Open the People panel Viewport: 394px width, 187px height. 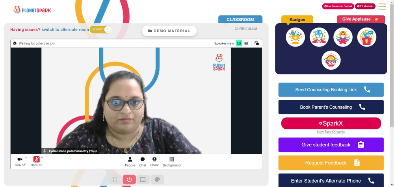click(x=130, y=162)
